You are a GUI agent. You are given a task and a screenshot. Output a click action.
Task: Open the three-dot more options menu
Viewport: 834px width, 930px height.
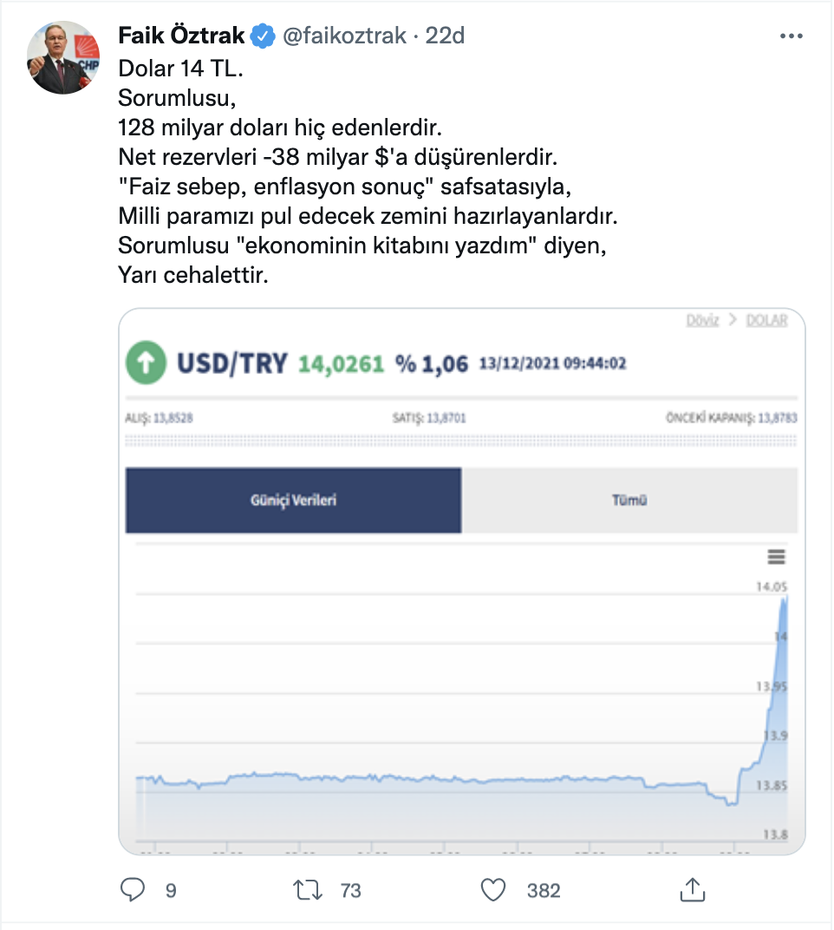tap(792, 36)
